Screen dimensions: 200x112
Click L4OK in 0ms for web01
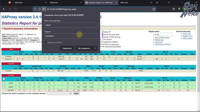pos(149,83)
